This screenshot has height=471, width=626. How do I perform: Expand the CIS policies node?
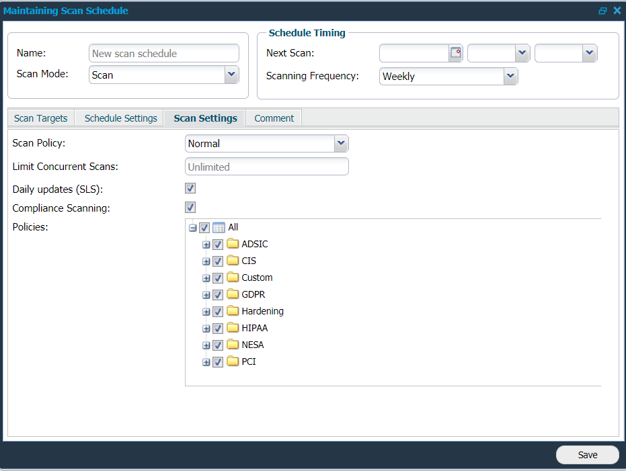tap(206, 261)
